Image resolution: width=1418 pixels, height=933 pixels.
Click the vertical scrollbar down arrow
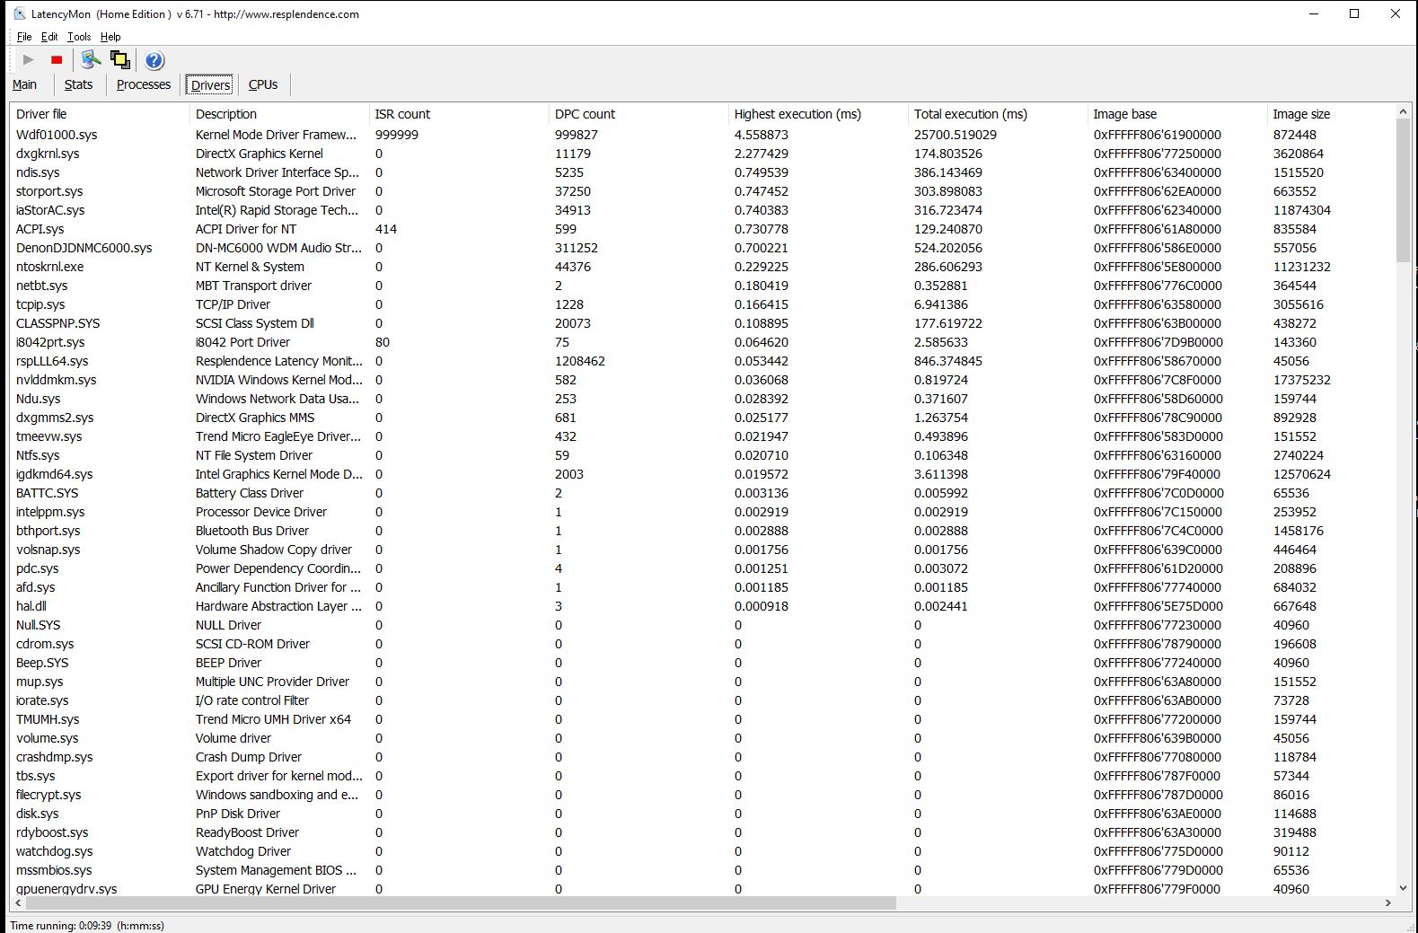coord(1403,888)
